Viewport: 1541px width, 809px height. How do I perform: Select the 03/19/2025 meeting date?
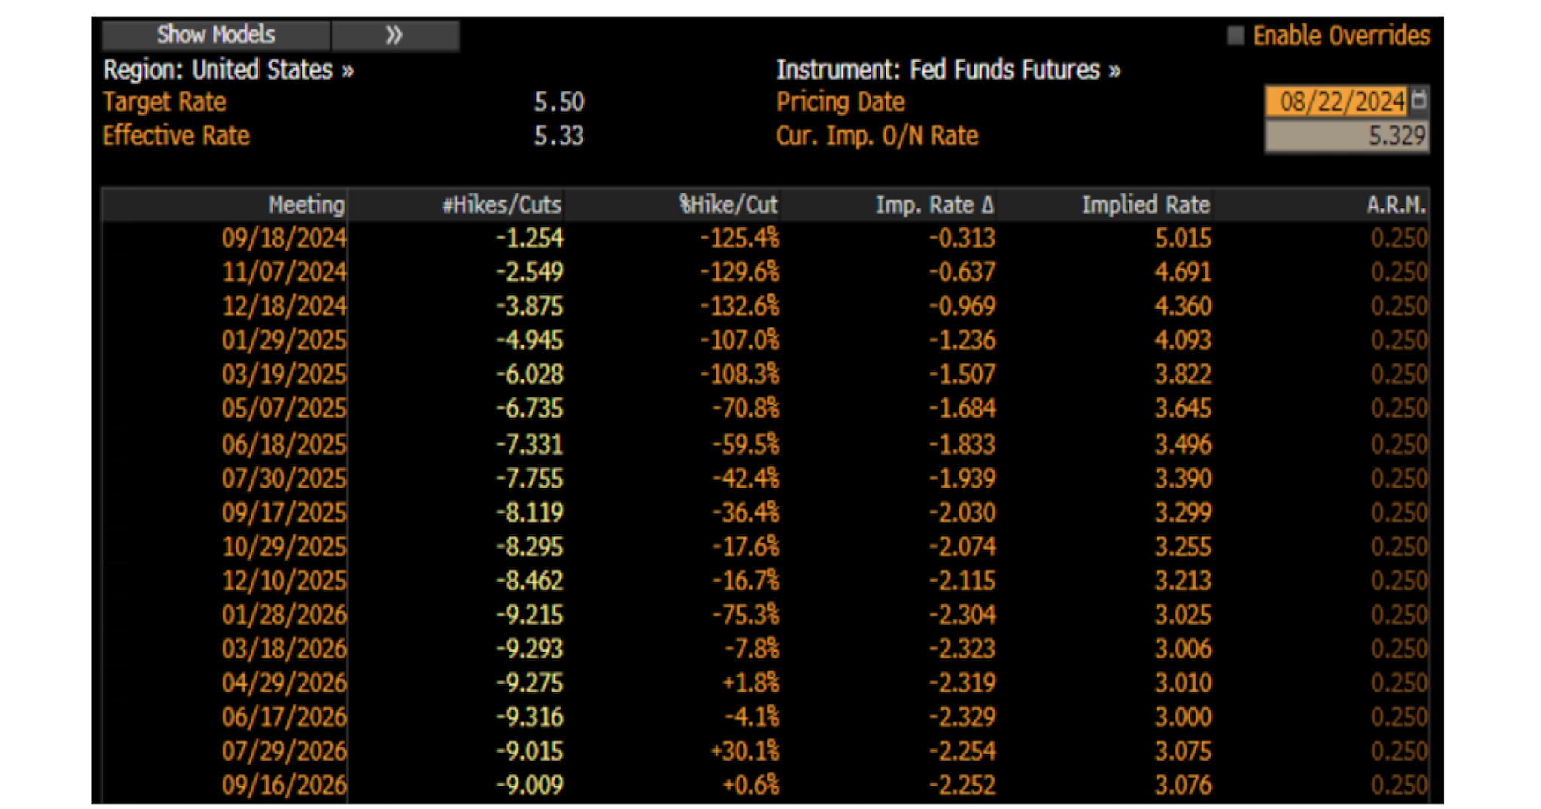(x=284, y=374)
